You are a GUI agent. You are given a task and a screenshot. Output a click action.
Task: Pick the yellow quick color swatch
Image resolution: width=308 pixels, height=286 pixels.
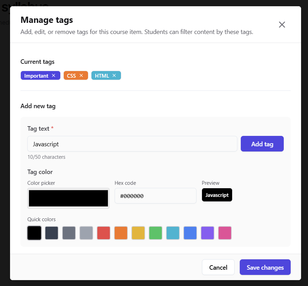138,233
